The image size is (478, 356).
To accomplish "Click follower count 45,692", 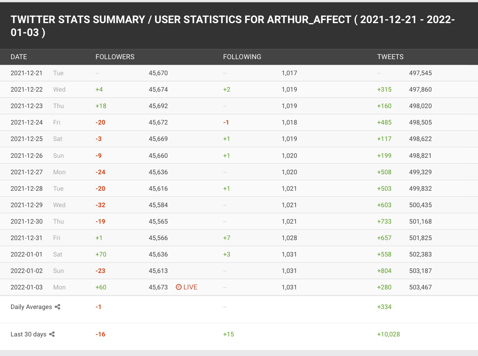I will tap(158, 106).
